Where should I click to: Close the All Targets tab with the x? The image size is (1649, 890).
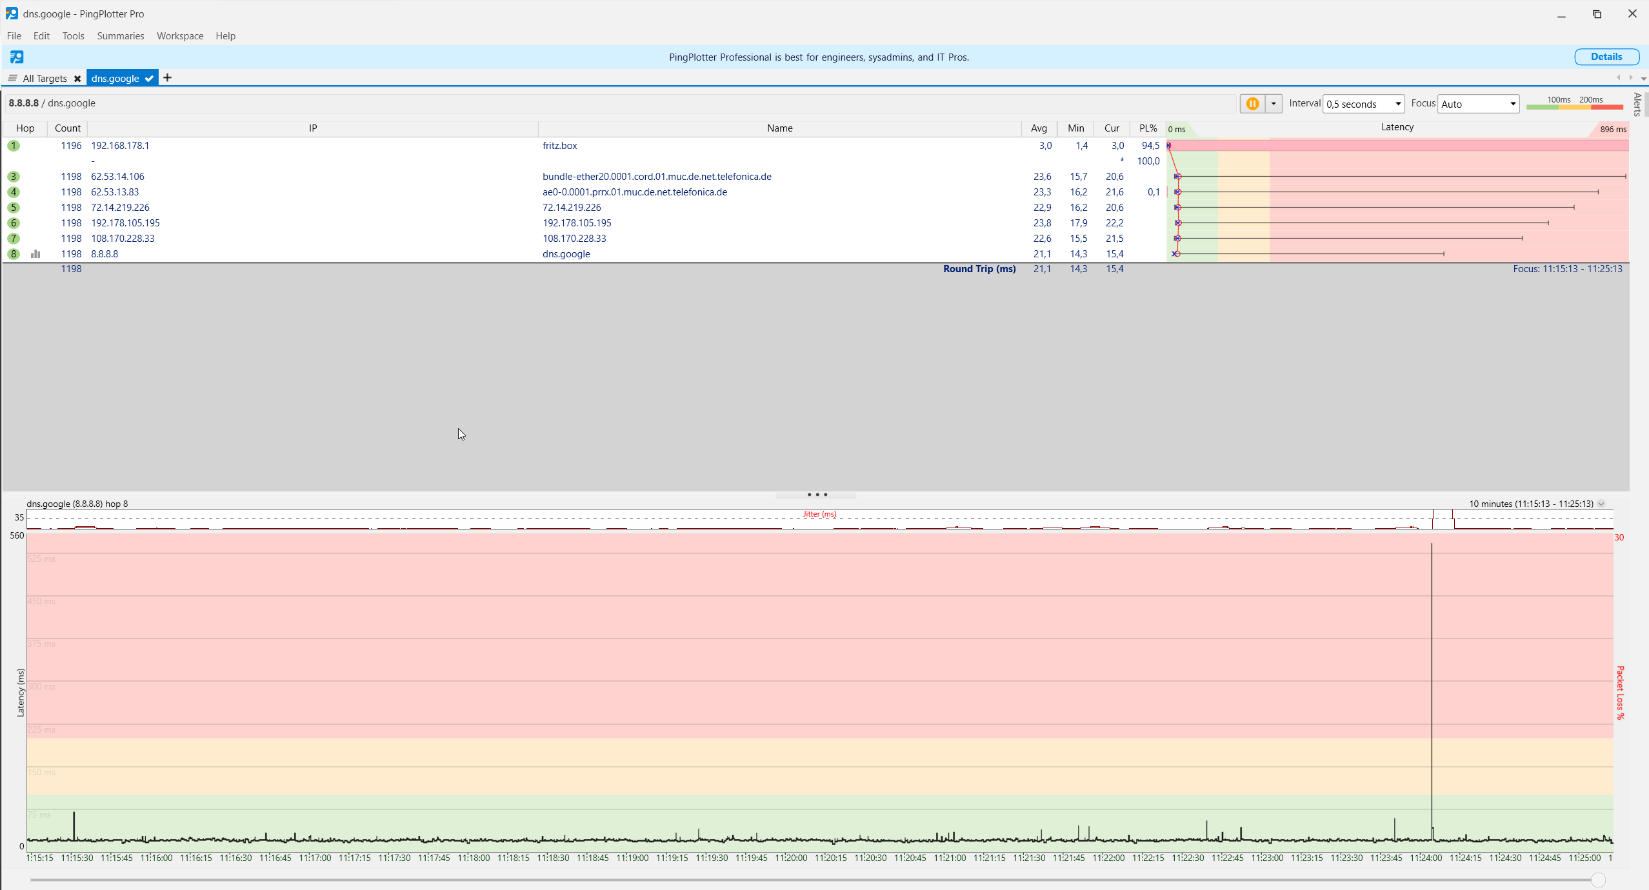pyautogui.click(x=77, y=79)
